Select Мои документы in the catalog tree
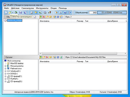Screen dimensions: 130x97 [17, 66]
